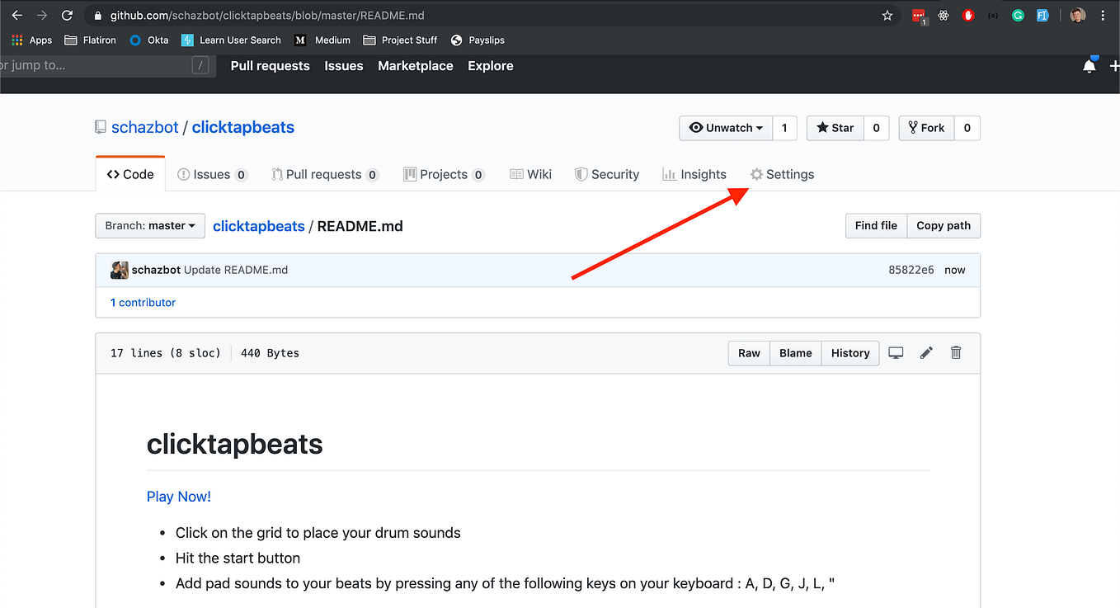The height and width of the screenshot is (608, 1120).
Task: Click the desktop monitor icon
Action: tap(896, 353)
